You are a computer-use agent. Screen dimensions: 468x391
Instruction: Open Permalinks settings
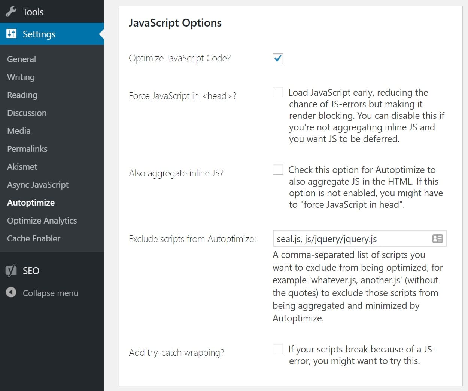coord(27,149)
